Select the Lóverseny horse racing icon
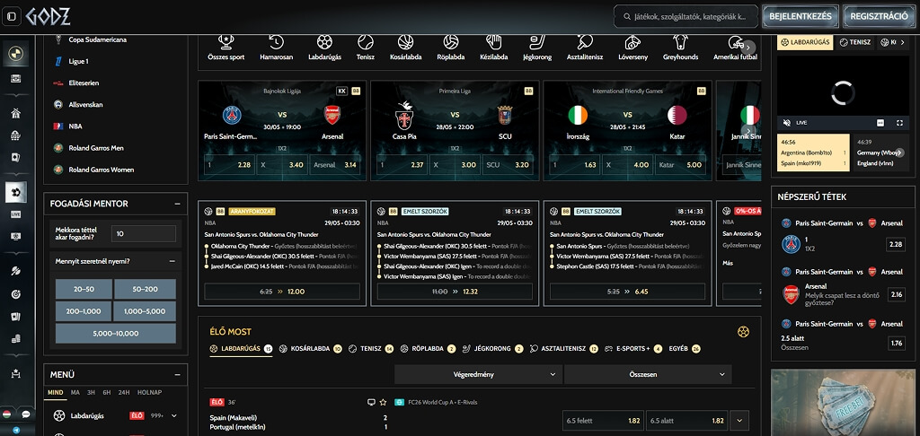 (632, 42)
